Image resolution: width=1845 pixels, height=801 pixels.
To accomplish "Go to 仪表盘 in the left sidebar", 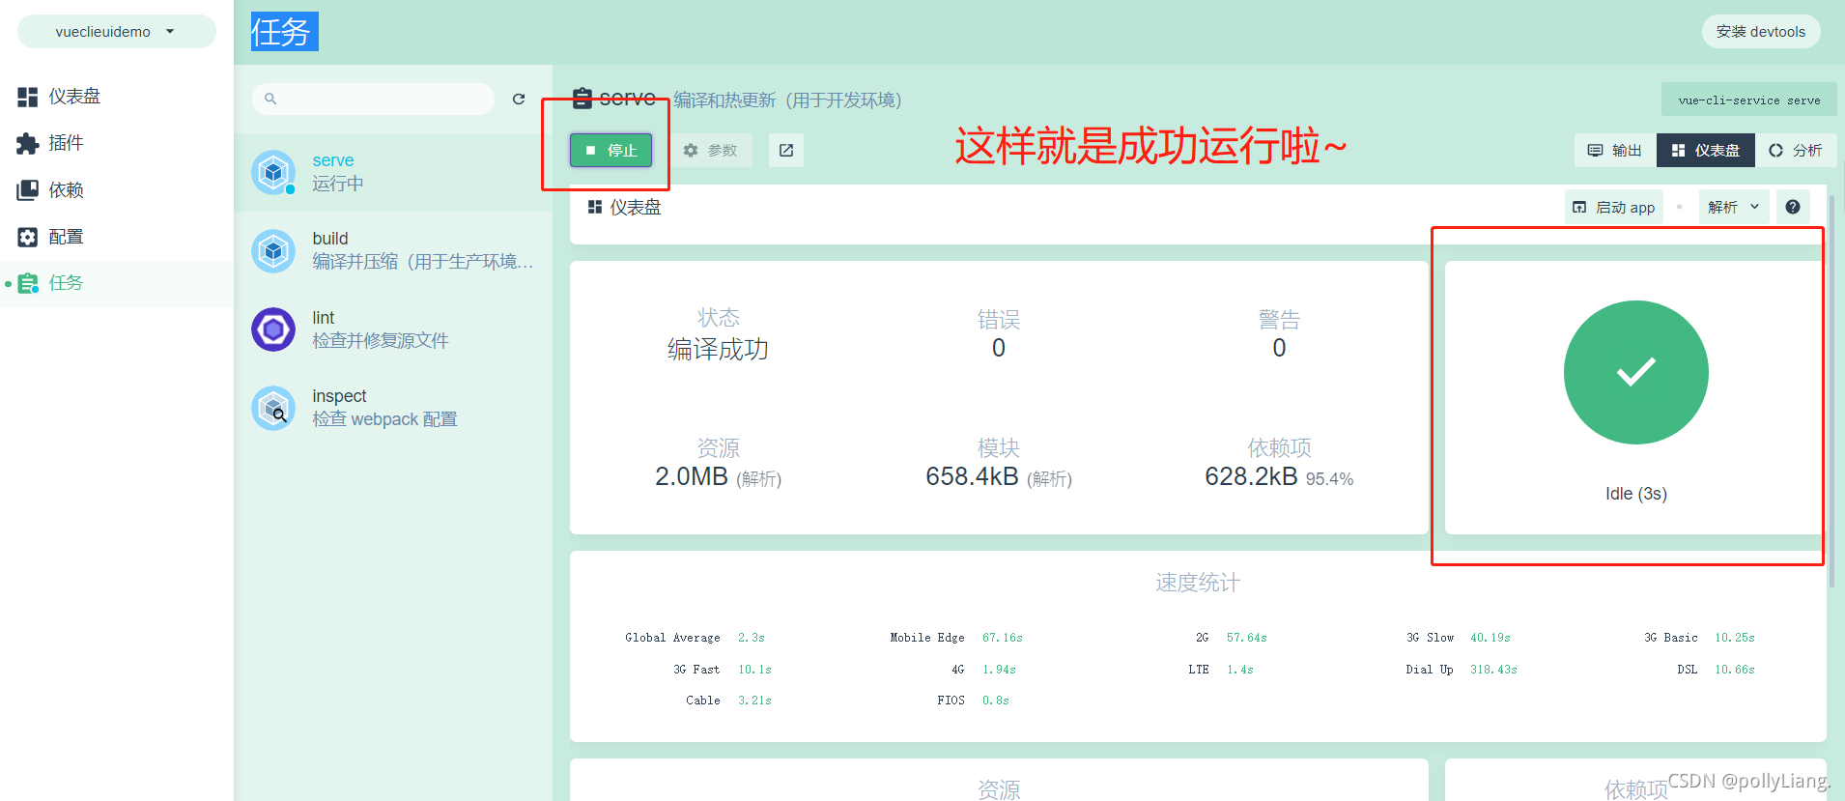I will pos(116,97).
